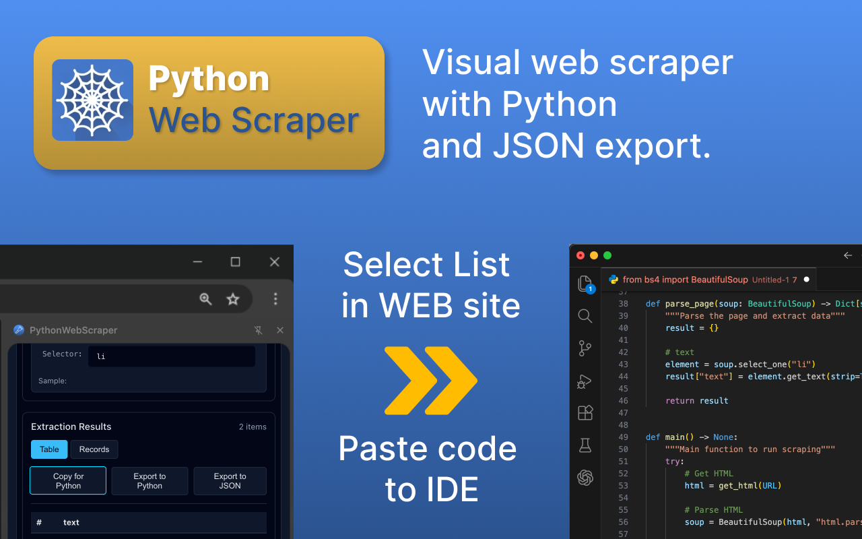862x539 pixels.
Task: Click the '# Get HTML' comment line
Action: point(708,474)
